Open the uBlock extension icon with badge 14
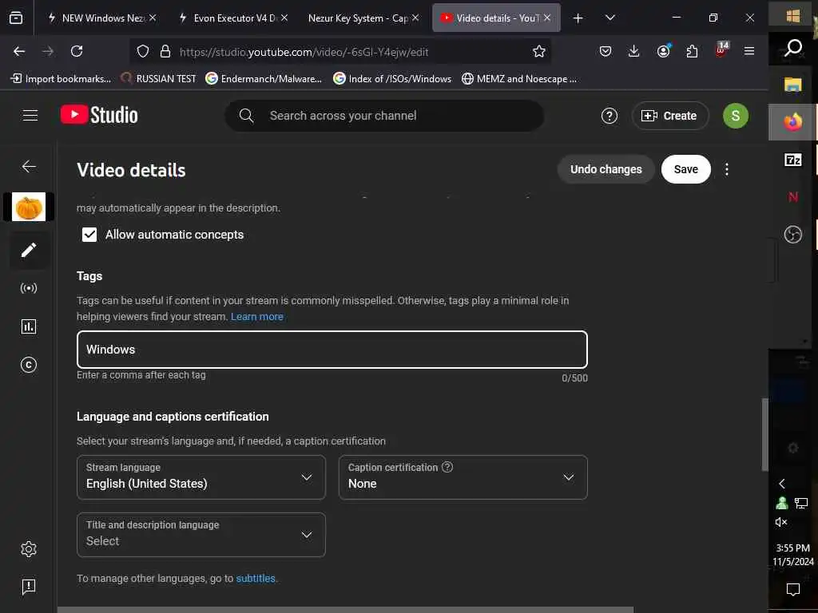Image resolution: width=818 pixels, height=613 pixels. [721, 50]
